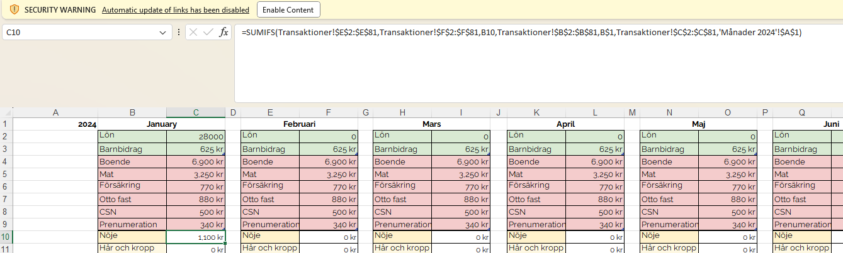Click the Cancel X icon in formula bar
The height and width of the screenshot is (253, 843).
194,32
